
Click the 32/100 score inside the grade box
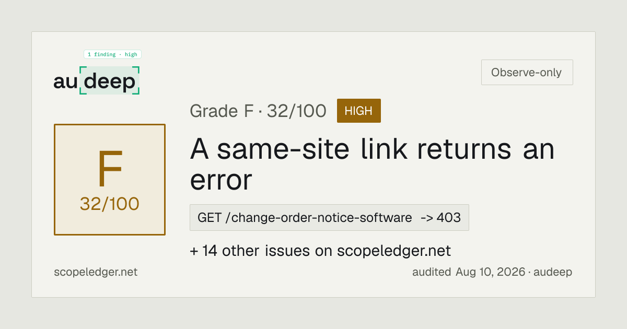110,204
